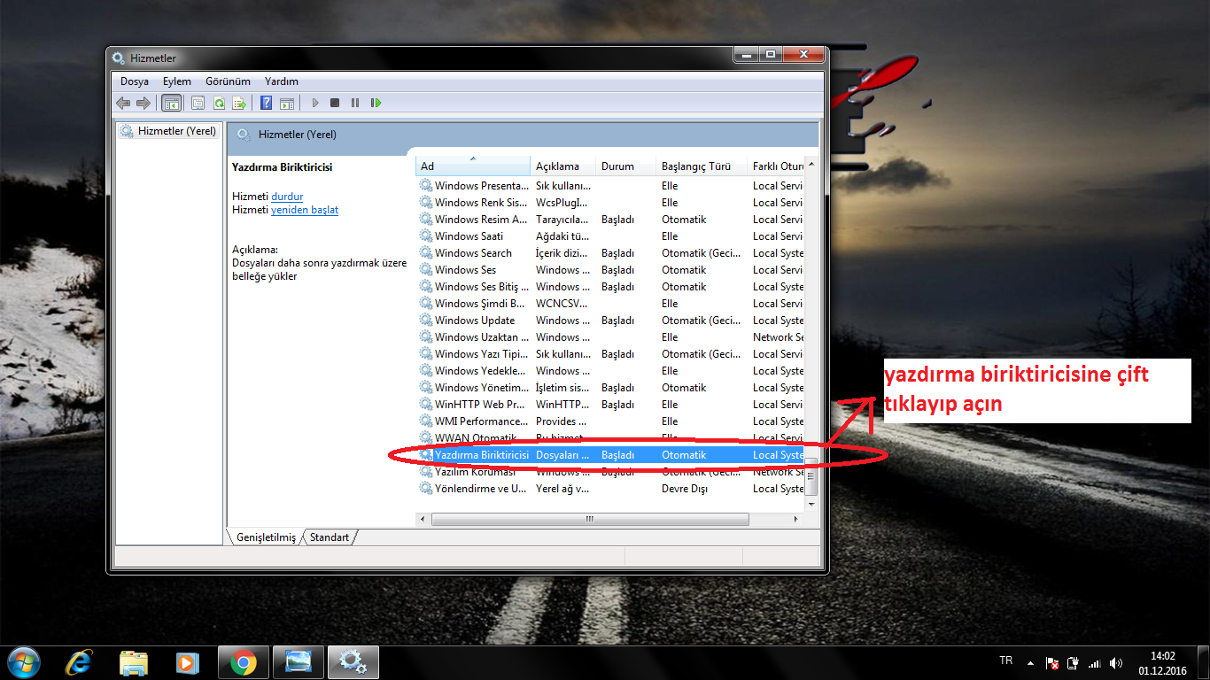Click the Forward arrow in the toolbar
Viewport: 1210px width, 680px height.
pyautogui.click(x=143, y=103)
